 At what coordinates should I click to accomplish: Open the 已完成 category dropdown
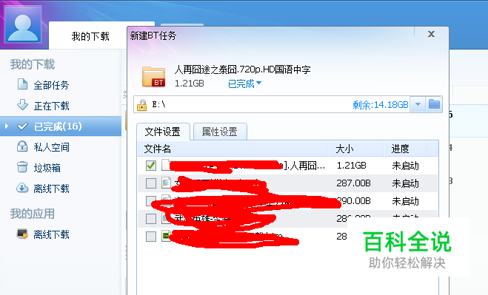tap(244, 84)
